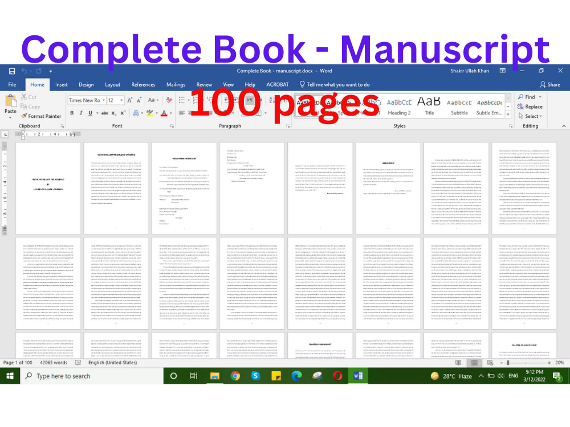Collapse the ribbon with the chevron
Viewport: 570px width, 427px height.
564,126
